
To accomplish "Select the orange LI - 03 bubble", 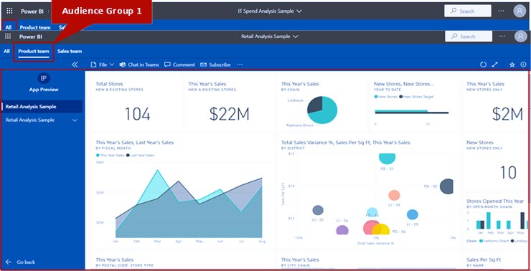I will [394, 195].
